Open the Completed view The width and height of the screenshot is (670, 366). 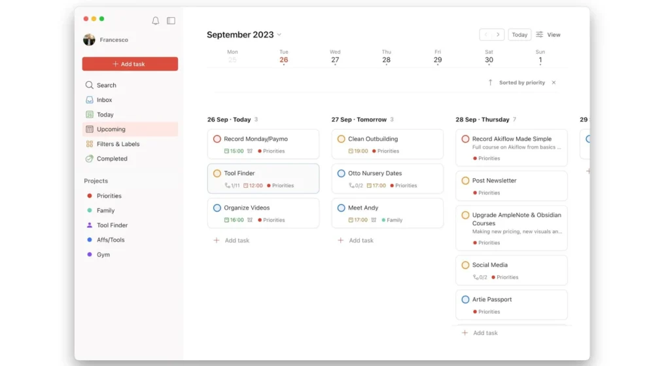130,158
